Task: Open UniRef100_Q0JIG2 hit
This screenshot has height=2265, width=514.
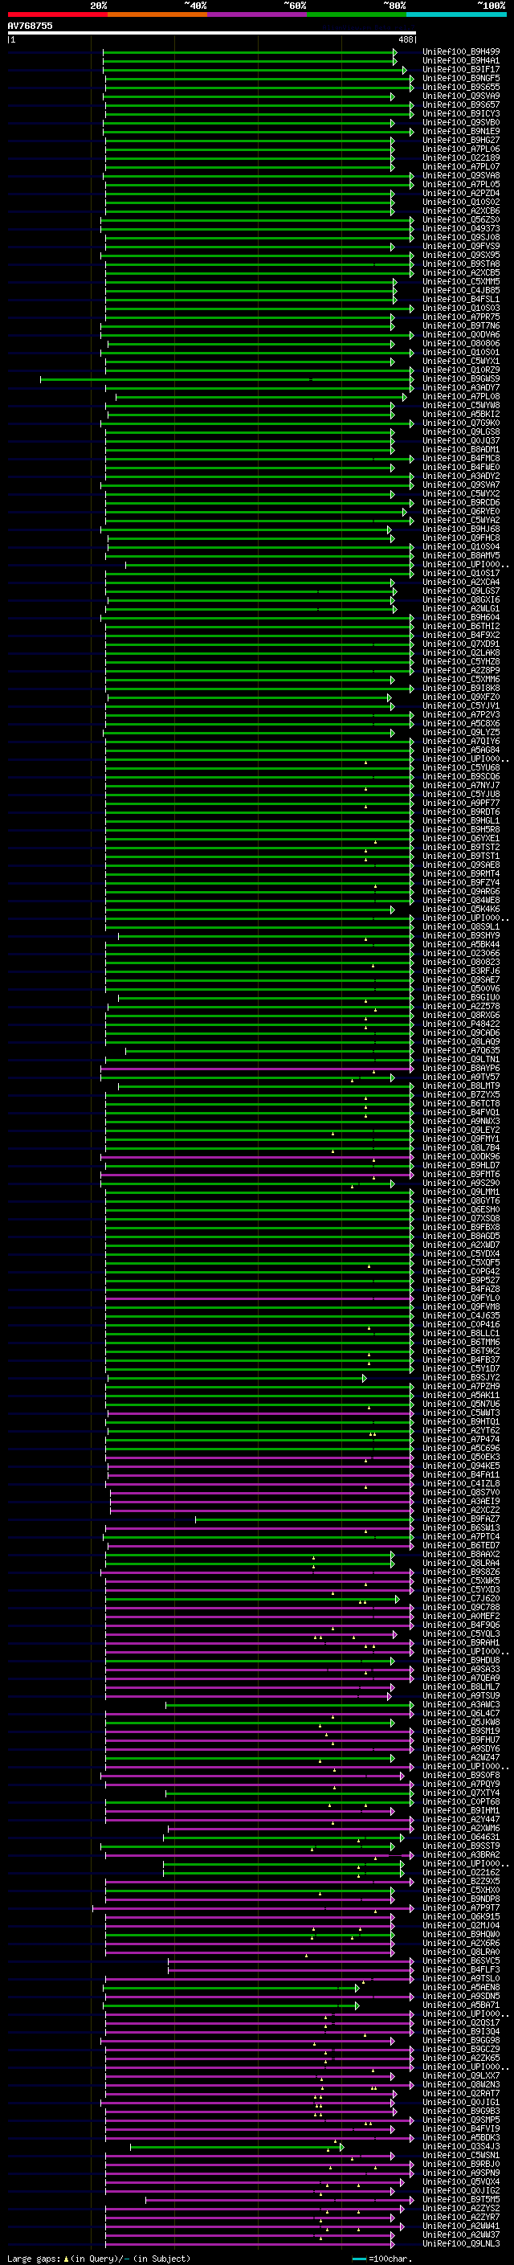Action: [x=461, y=2190]
